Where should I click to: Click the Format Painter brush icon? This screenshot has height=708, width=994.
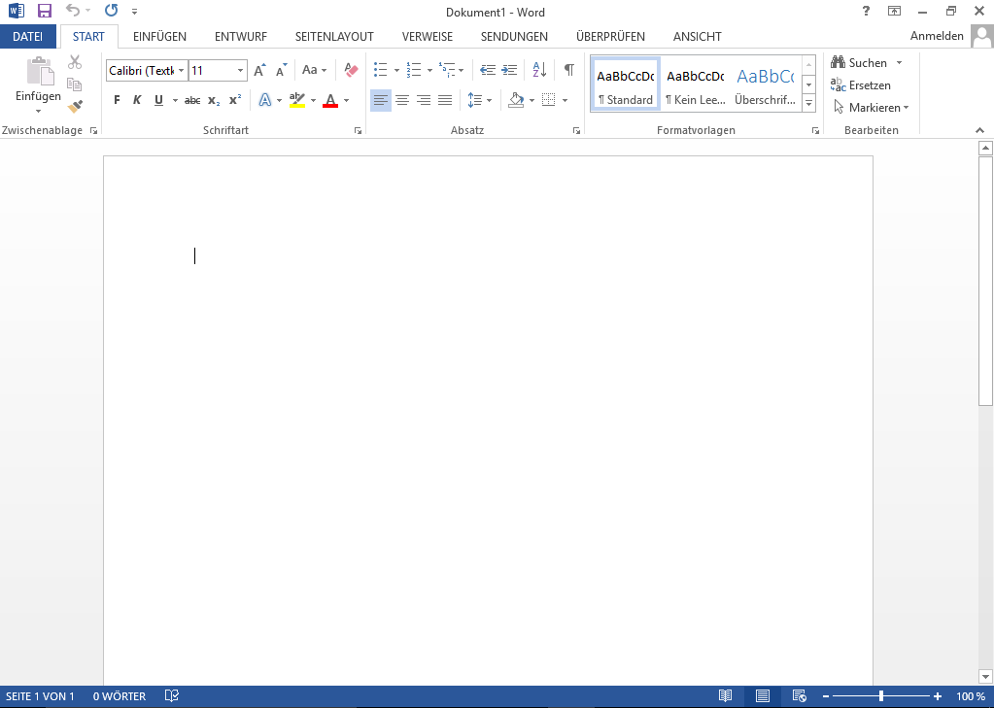point(75,107)
